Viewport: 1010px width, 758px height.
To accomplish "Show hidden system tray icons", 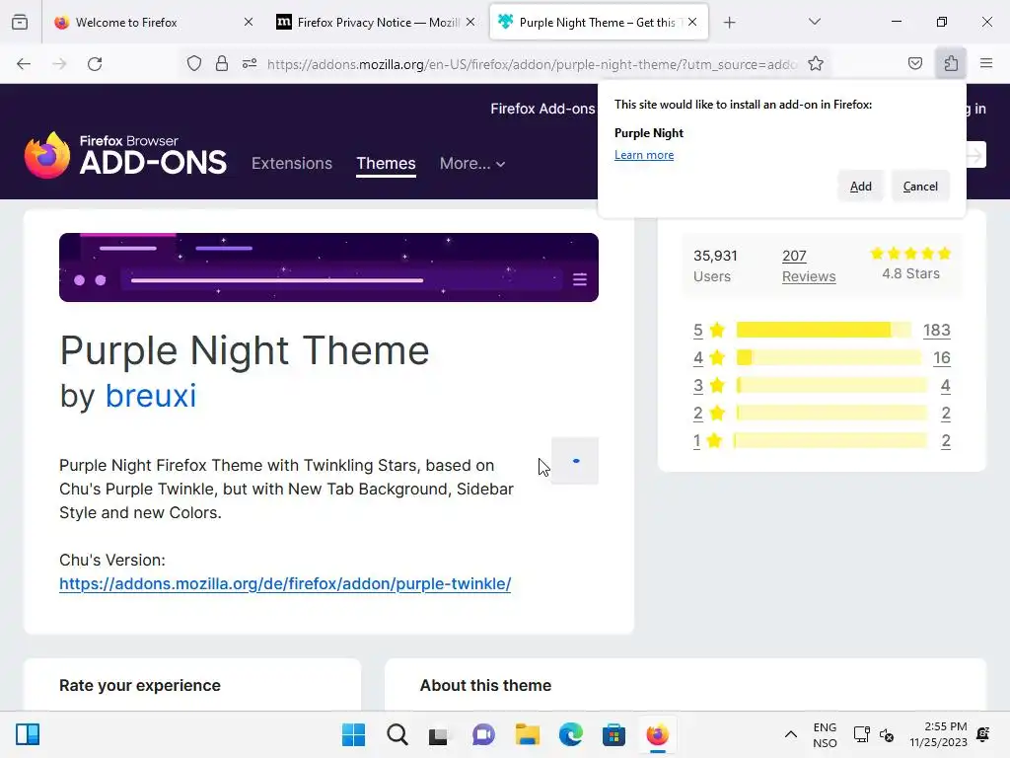I will pos(791,734).
